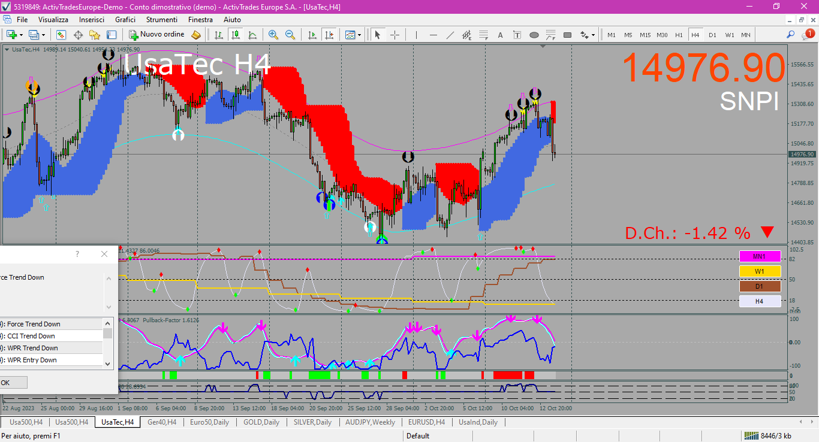Switch chart to candlesticks
Image resolution: width=819 pixels, height=442 pixels.
(236, 35)
